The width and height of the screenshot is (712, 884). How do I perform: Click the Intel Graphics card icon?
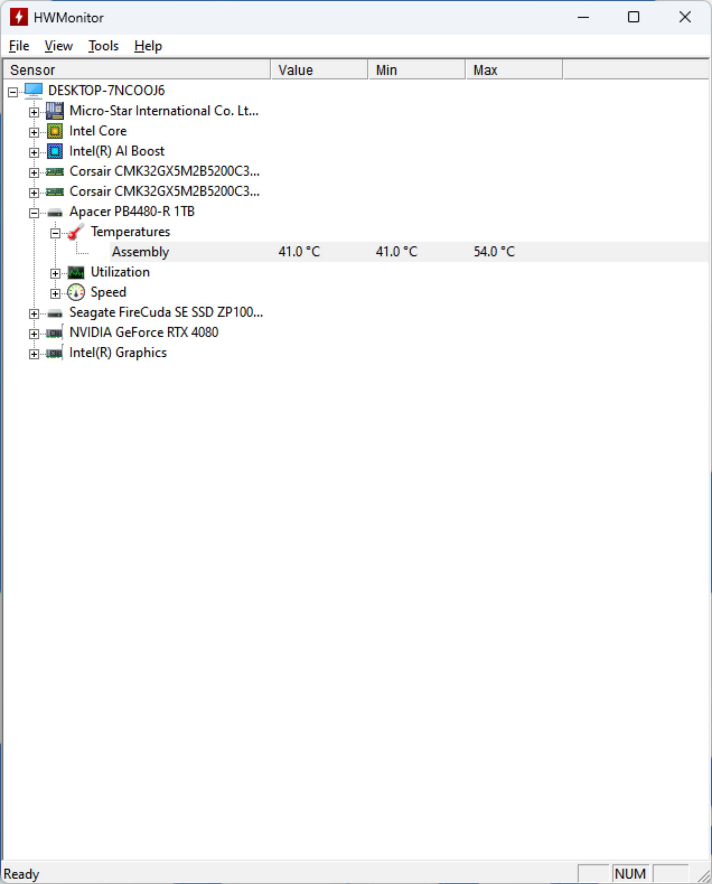(x=55, y=353)
